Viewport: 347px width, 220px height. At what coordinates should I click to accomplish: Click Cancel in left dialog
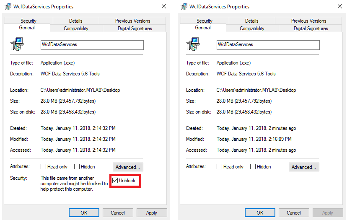click(118, 213)
